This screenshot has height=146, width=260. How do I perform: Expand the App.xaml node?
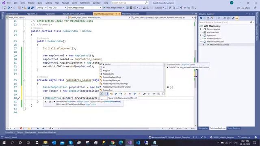[201, 35]
